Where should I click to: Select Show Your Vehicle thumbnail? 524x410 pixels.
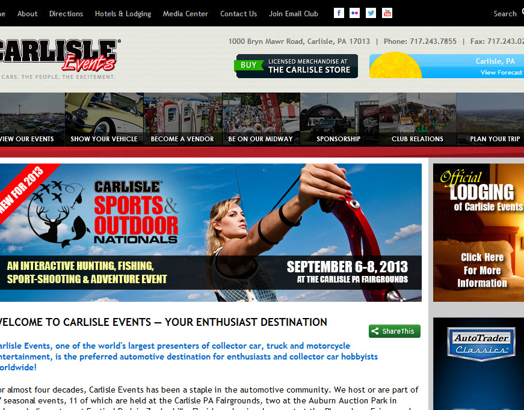tap(104, 119)
